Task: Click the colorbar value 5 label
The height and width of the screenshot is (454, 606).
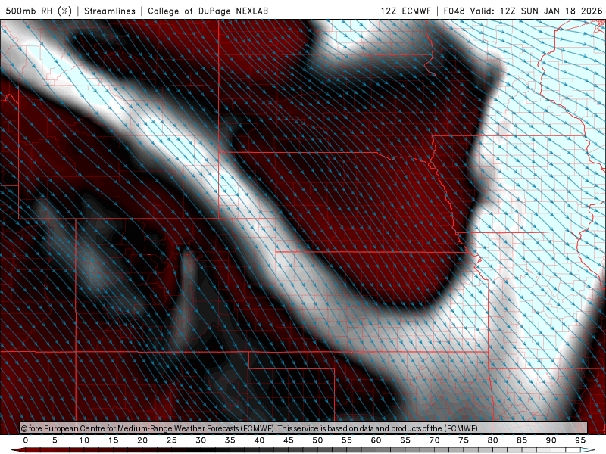Action: [x=55, y=440]
